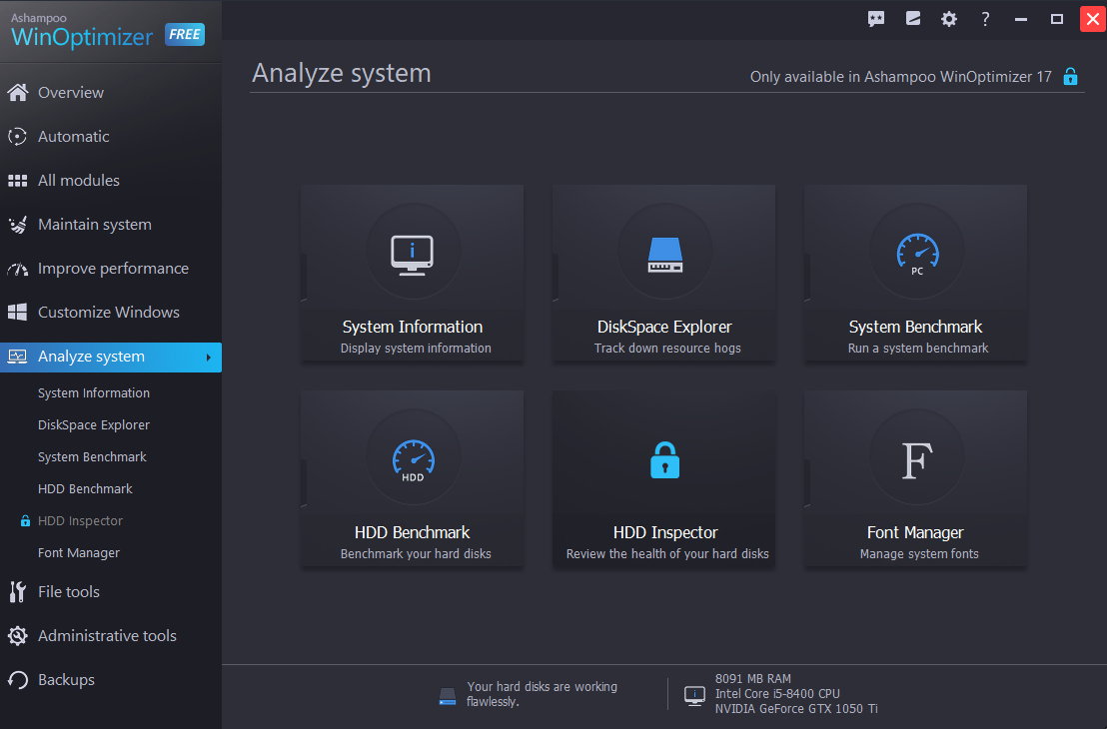Click the Backups circular arrow icon
1107x729 pixels.
[18, 680]
